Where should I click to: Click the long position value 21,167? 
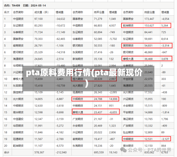98,119
